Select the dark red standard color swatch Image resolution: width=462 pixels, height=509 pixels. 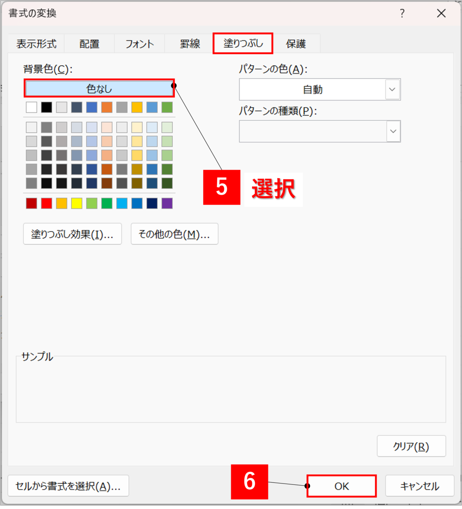(32, 203)
